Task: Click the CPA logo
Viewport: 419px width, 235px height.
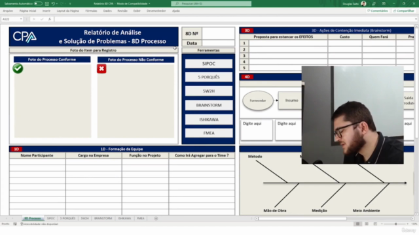Action: (25, 37)
